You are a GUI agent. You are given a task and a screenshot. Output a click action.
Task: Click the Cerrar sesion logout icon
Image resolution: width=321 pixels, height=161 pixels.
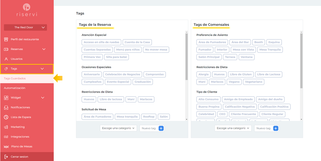(6, 157)
